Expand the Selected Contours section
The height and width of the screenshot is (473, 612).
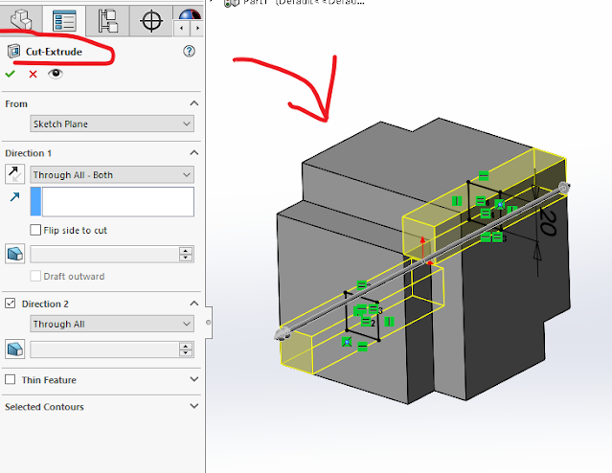pyautogui.click(x=194, y=406)
